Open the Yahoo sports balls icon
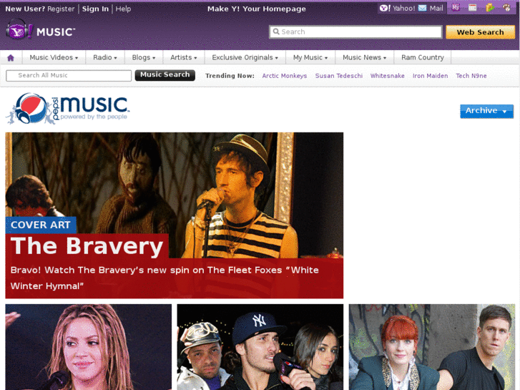The height and width of the screenshot is (390, 520). 506,8
